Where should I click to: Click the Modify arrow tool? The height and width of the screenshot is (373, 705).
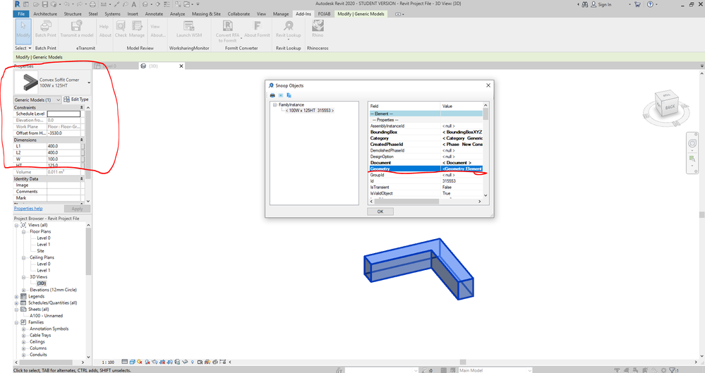(x=23, y=30)
